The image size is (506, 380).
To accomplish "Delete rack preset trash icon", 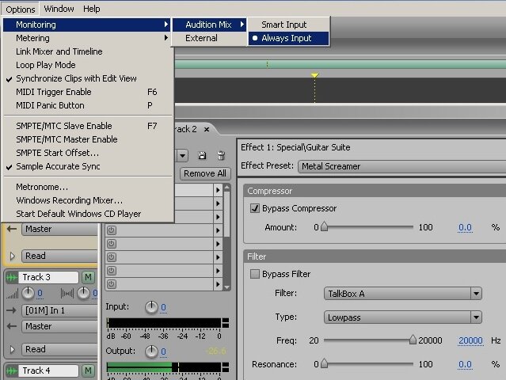I will point(221,155).
